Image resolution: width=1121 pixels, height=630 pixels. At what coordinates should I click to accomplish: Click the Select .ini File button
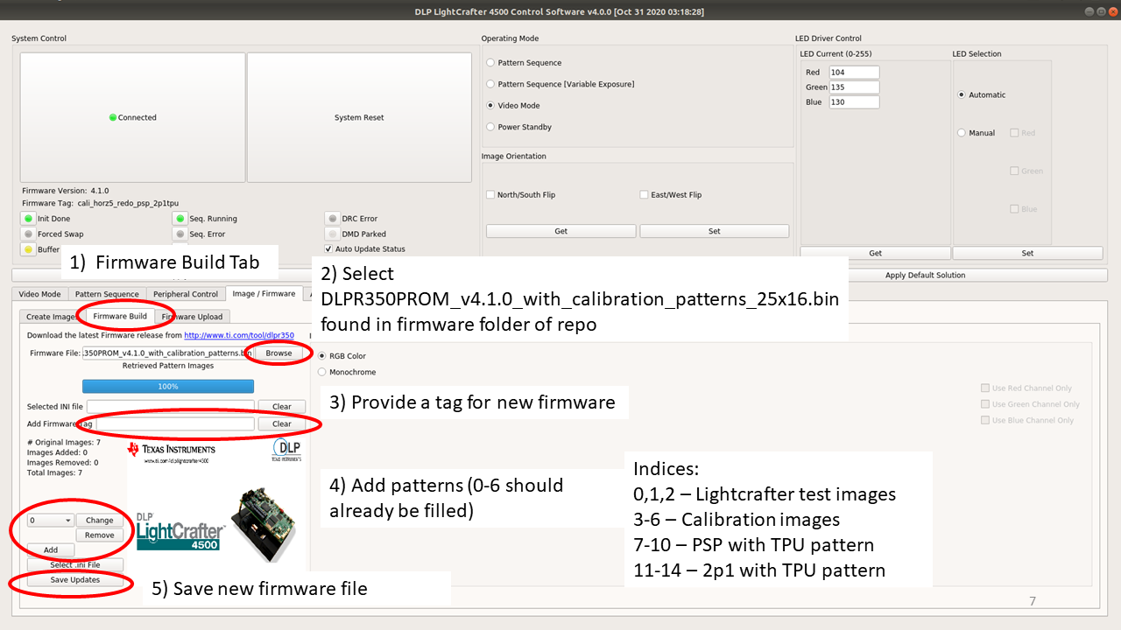74,565
